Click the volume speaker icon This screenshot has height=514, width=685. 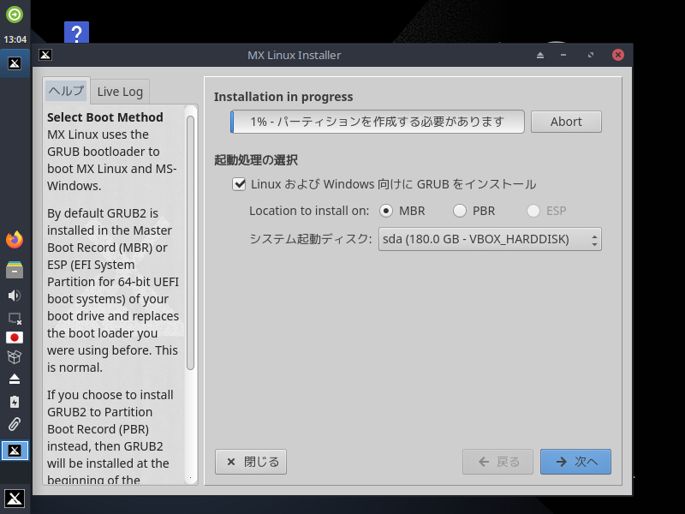(x=15, y=296)
